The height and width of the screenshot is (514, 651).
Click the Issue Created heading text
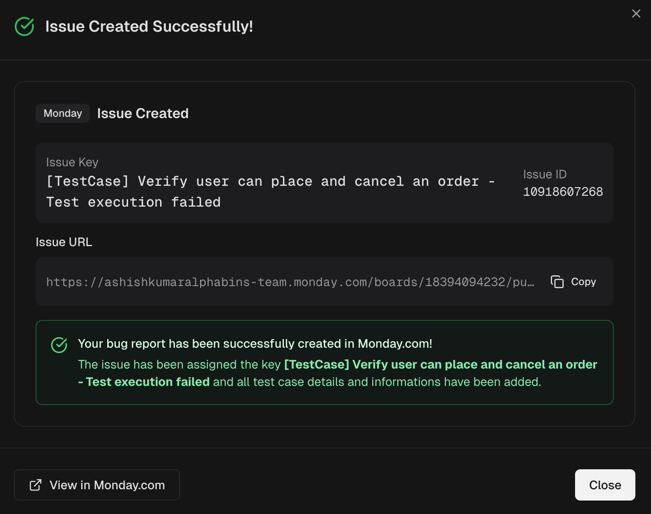(143, 113)
